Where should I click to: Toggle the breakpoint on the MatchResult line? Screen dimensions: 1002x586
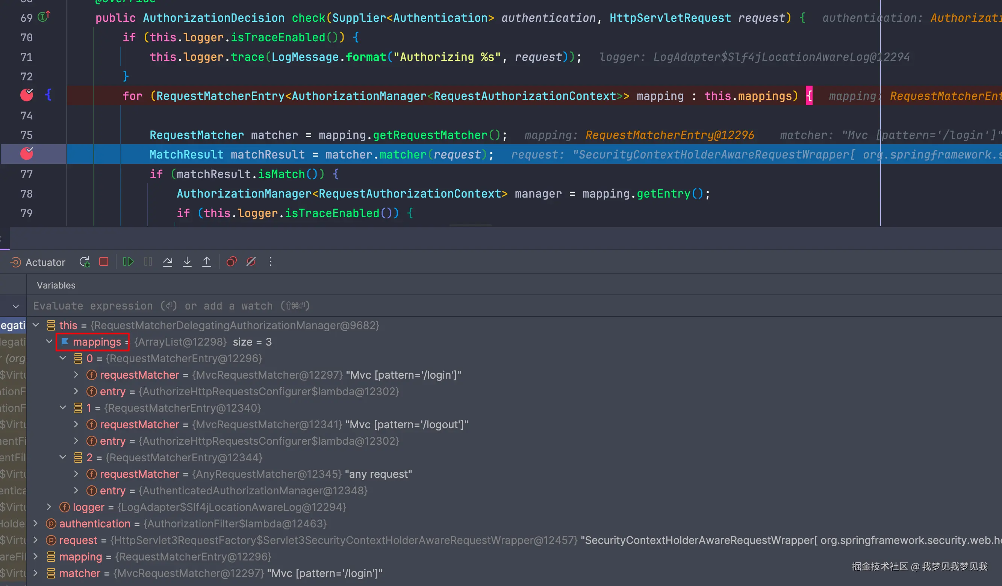tap(27, 154)
